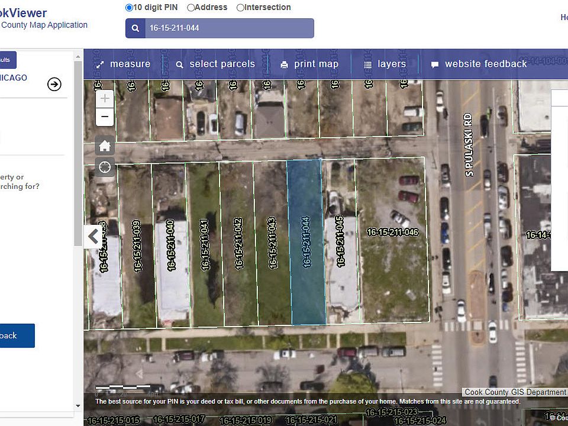
Task: Click parcel label 16-15-215-019
Action: [246, 421]
